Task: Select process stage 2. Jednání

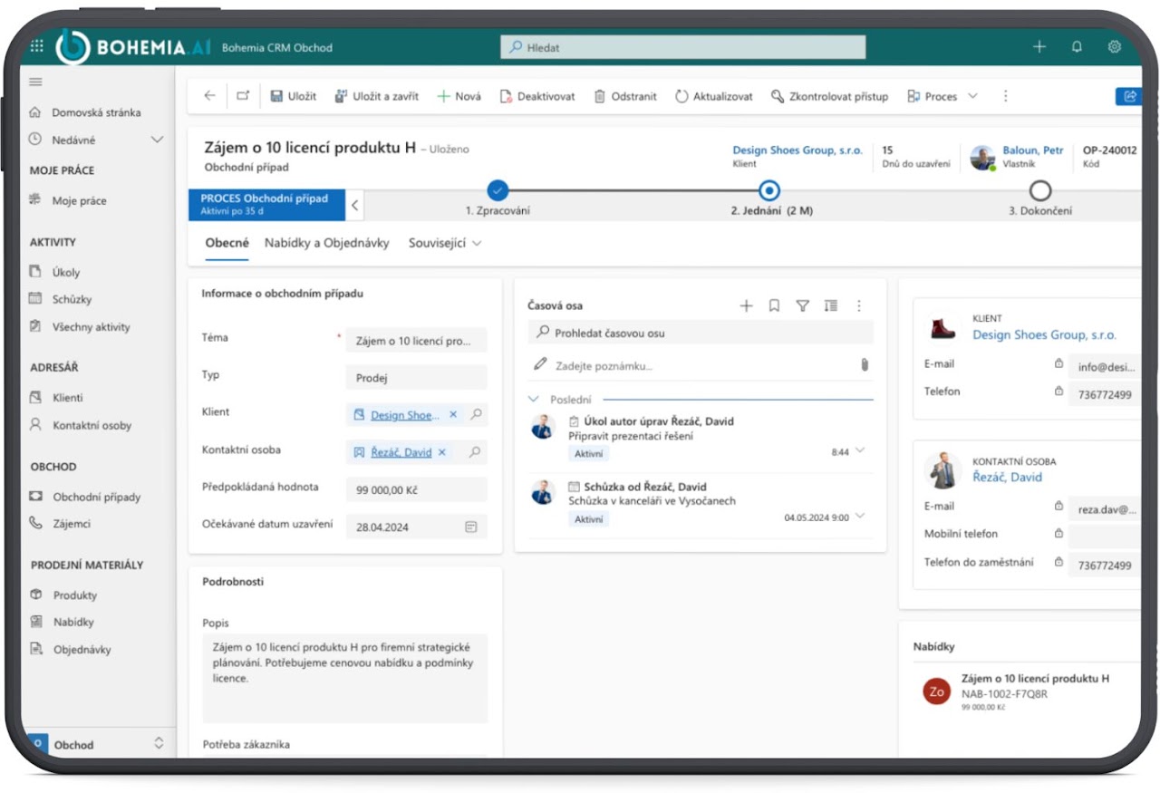Action: 769,190
